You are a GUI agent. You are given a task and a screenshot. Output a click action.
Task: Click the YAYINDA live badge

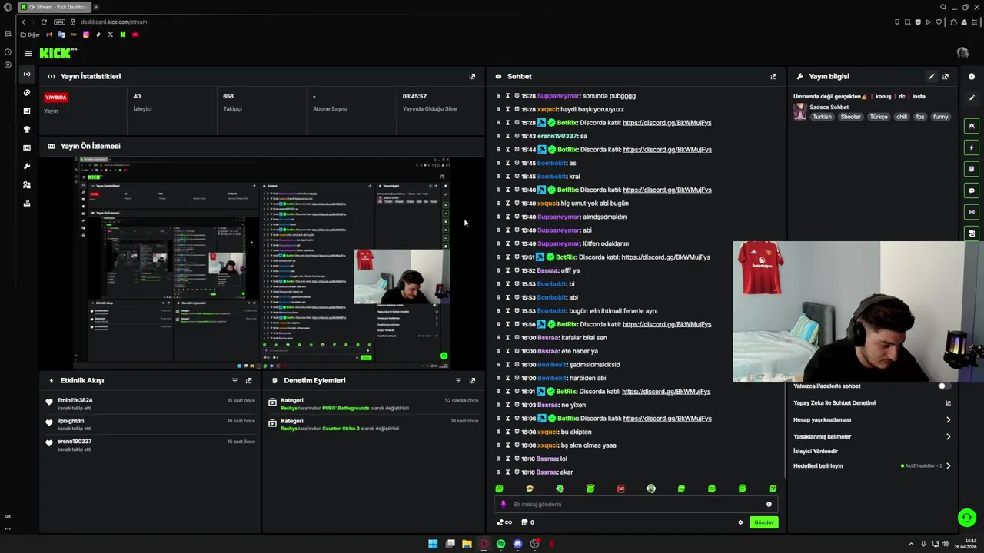56,98
